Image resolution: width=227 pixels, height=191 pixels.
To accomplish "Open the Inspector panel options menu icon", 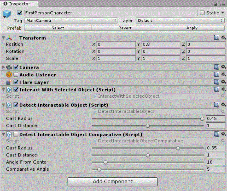I will pos(222,5).
